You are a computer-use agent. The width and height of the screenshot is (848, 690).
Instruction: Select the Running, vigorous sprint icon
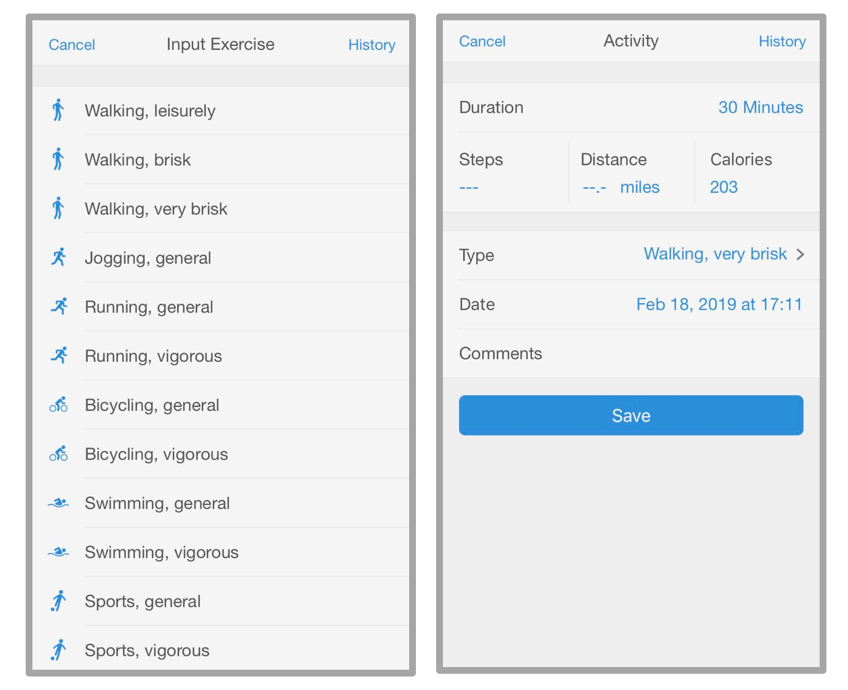click(59, 355)
